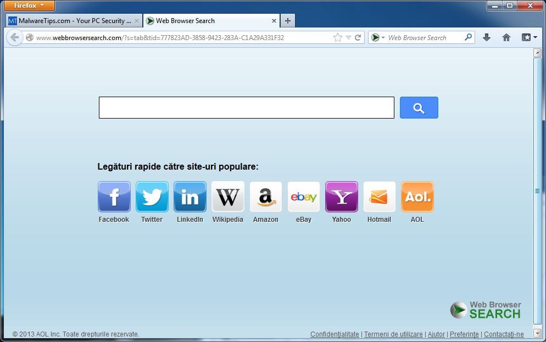
Task: Maximize the Firefox window
Action: click(510, 5)
